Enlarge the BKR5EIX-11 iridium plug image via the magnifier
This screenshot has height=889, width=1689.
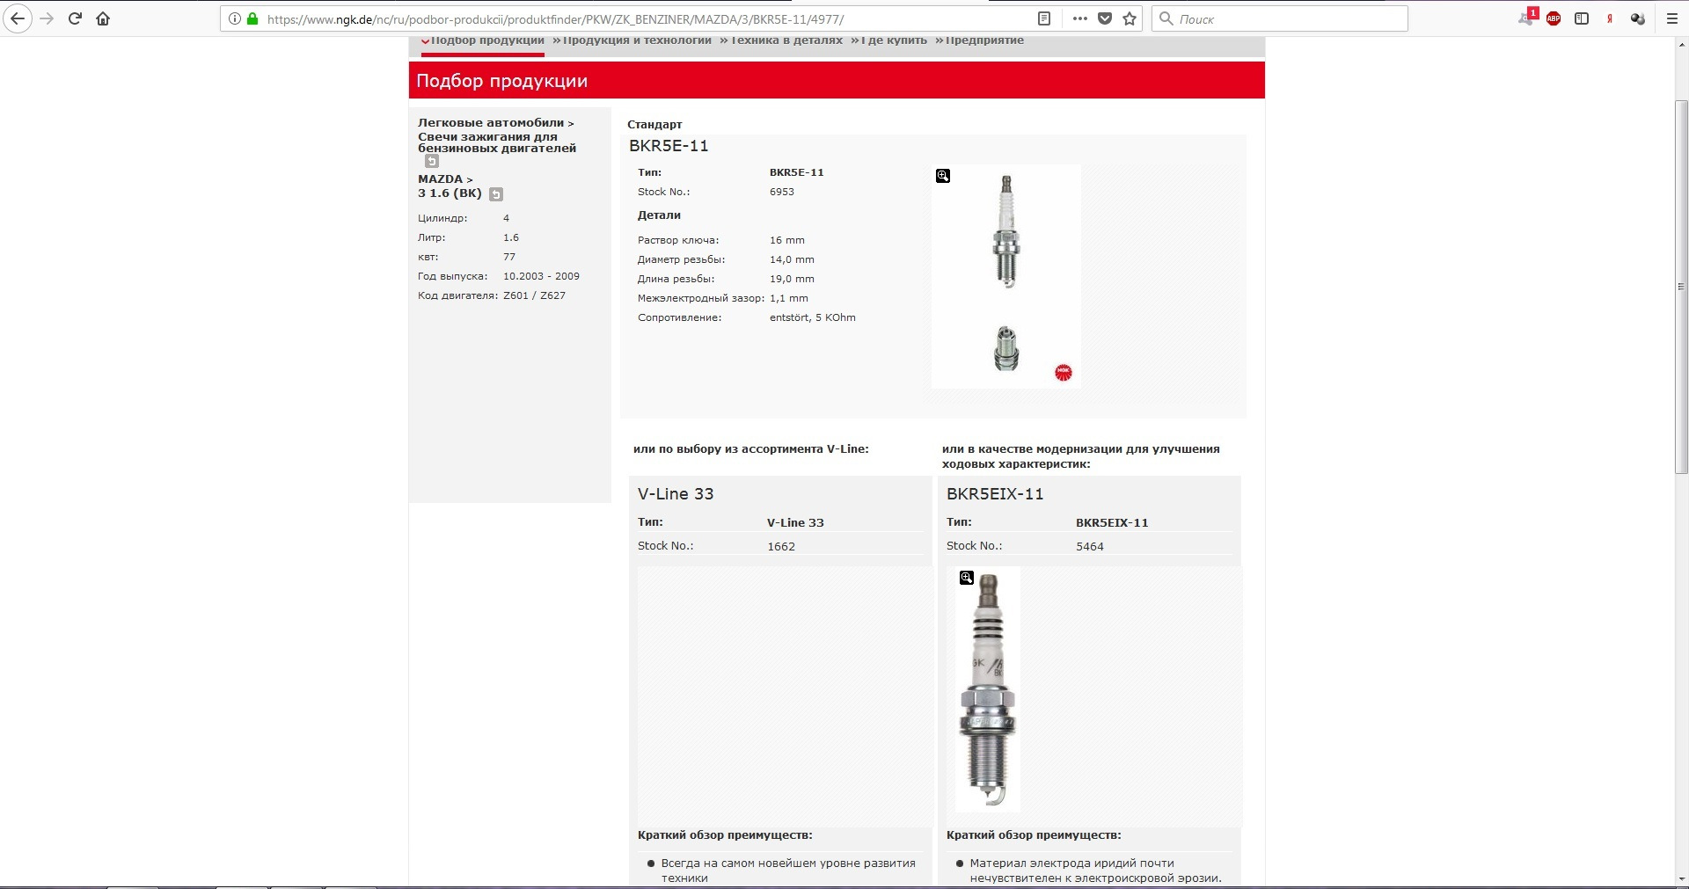967,578
